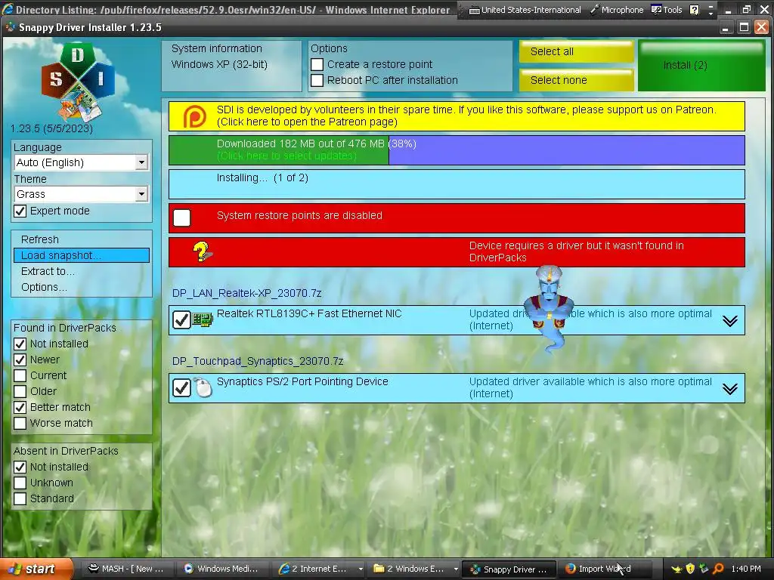
Task: Open Internet Explorer taskbar group arrow
Action: (x=361, y=569)
